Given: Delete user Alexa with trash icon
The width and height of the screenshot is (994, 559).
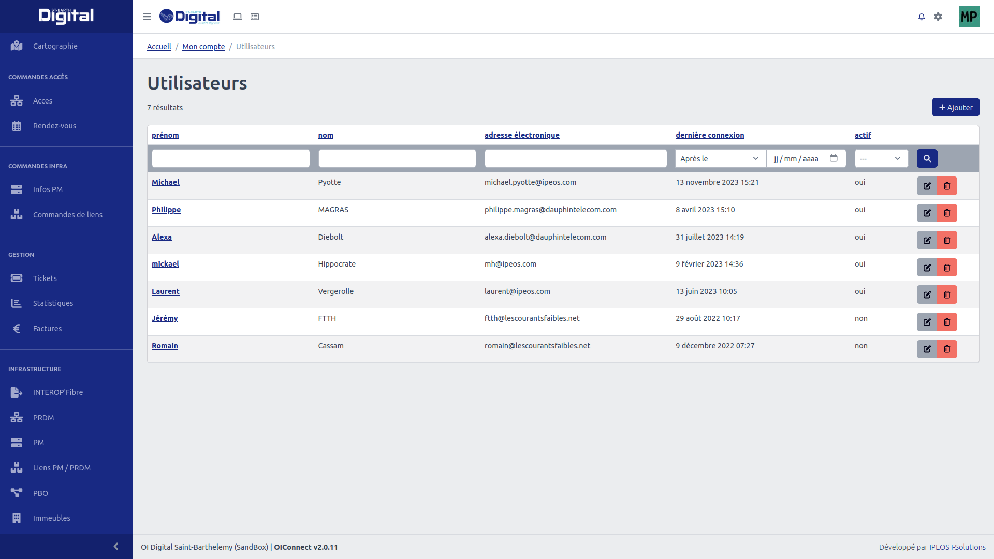Looking at the screenshot, I should [947, 240].
